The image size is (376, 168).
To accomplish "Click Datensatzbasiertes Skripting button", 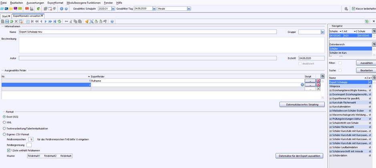I will click(x=302, y=104).
